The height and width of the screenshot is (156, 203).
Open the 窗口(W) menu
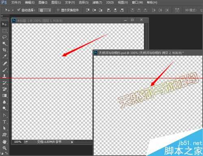[x=137, y=2]
